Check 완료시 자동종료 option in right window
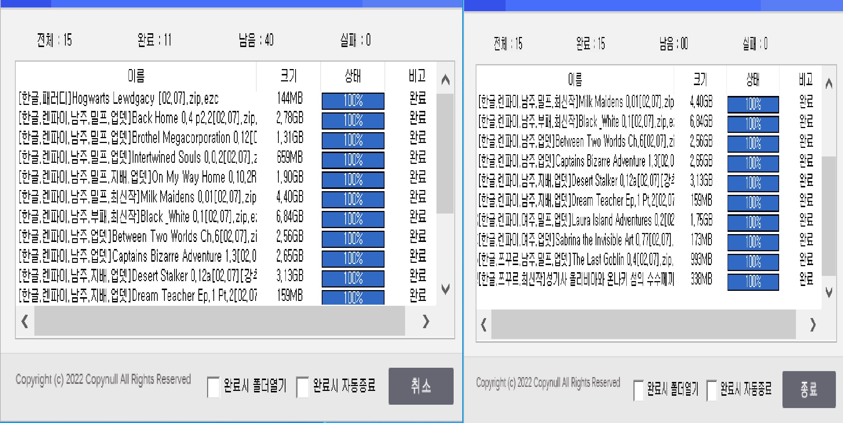Image resolution: width=843 pixels, height=423 pixels. (x=711, y=391)
